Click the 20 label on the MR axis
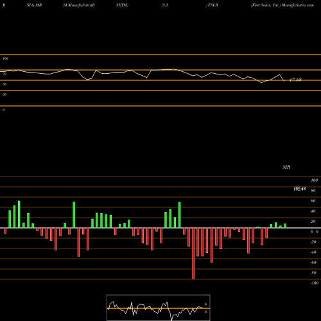Viewport: 321px width, 321px height. coord(313,221)
